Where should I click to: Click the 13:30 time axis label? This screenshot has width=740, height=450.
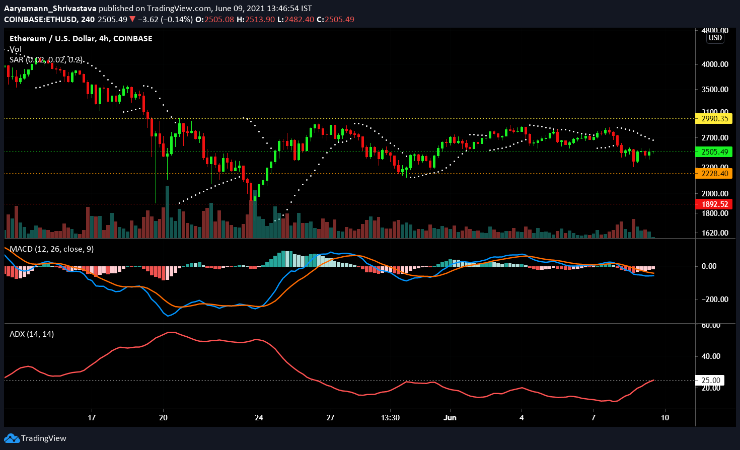click(x=390, y=418)
